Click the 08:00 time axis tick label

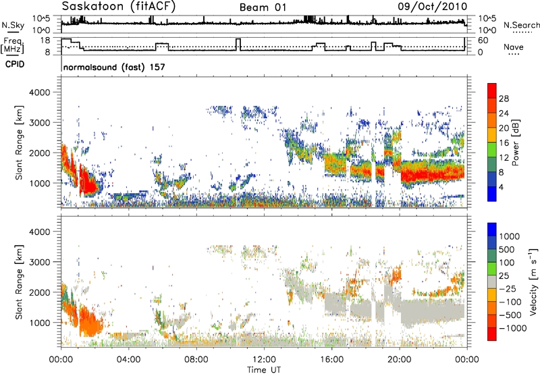tap(196, 360)
